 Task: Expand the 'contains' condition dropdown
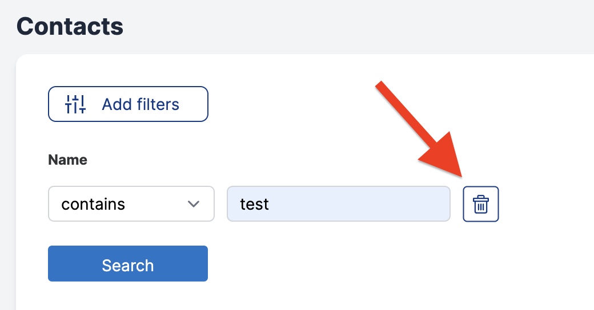click(x=131, y=204)
